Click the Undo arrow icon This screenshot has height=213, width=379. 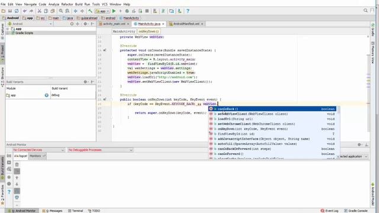pyautogui.click(x=25, y=11)
